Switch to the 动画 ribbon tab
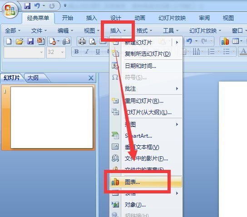The width and height of the screenshot is (247, 217). click(x=140, y=18)
